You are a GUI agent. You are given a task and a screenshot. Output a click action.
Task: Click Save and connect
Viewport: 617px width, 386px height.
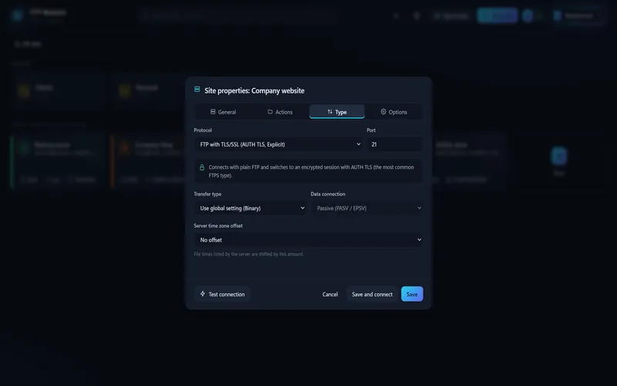(372, 294)
